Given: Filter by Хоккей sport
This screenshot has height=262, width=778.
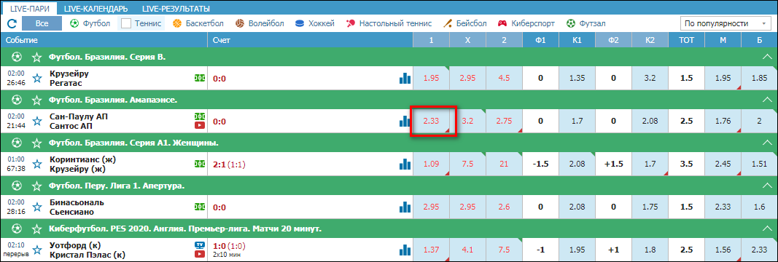Looking at the screenshot, I should (x=315, y=23).
